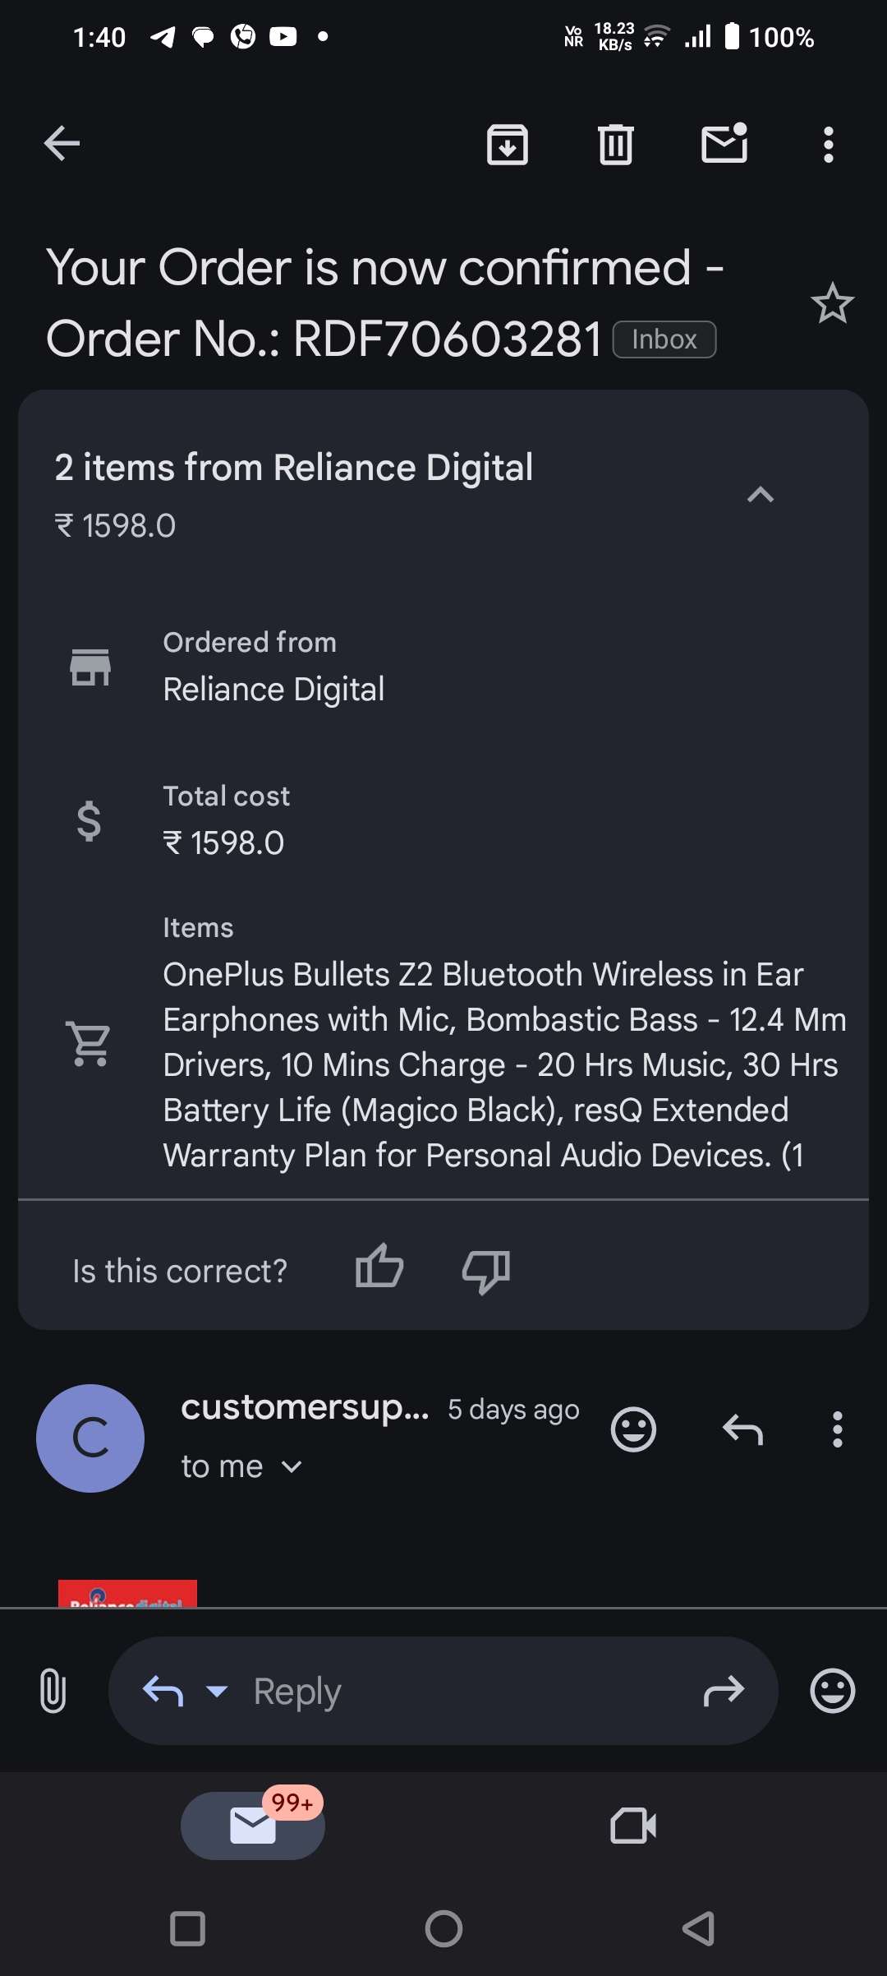Delete the email with trash icon
The height and width of the screenshot is (1976, 887).
pyautogui.click(x=615, y=145)
